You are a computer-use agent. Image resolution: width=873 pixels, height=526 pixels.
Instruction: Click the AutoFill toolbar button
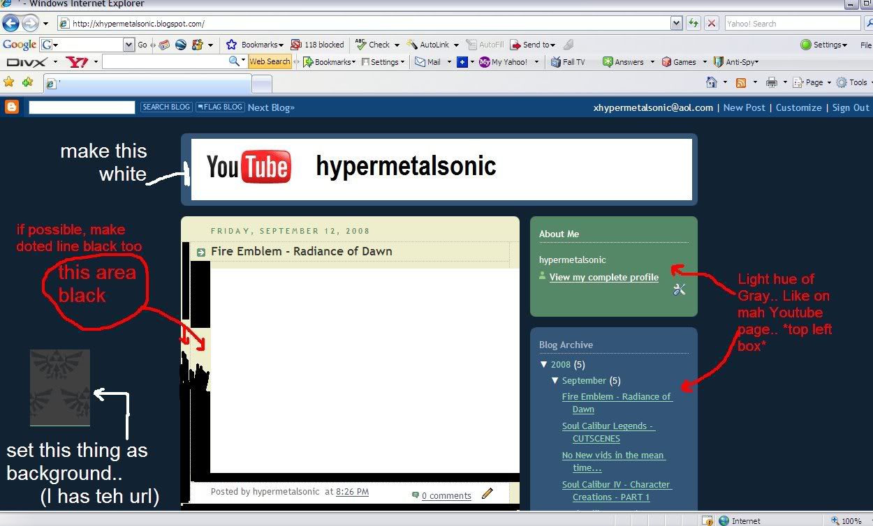[485, 45]
